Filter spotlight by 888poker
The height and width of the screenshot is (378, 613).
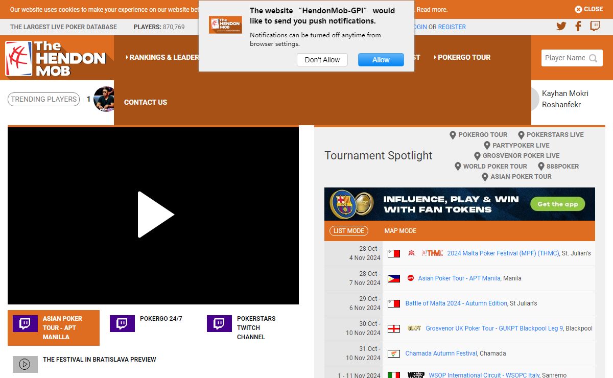point(558,167)
